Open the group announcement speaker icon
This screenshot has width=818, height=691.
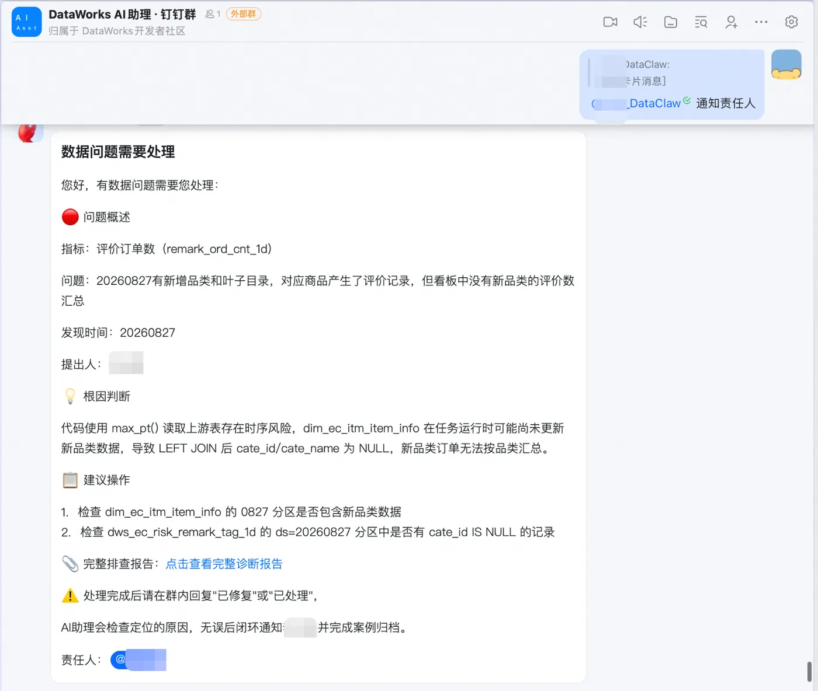(x=640, y=22)
